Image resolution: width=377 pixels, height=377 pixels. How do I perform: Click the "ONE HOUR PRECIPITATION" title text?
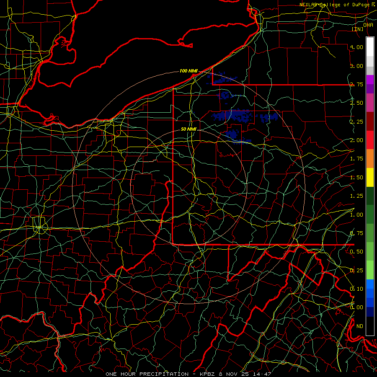coord(147,374)
